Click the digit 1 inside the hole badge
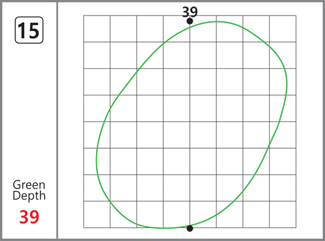Image resolution: width=325 pixels, height=241 pixels. pyautogui.click(x=21, y=31)
